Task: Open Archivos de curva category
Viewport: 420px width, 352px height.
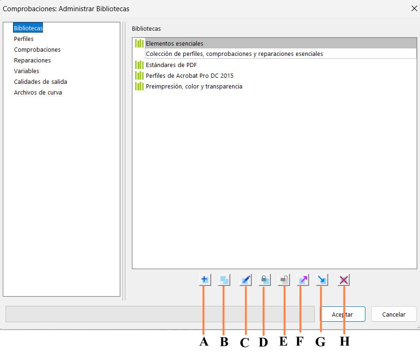Action: 38,92
